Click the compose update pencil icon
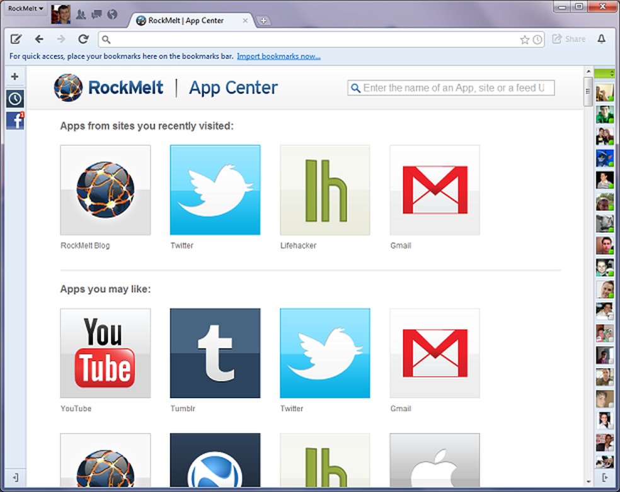 coord(16,39)
